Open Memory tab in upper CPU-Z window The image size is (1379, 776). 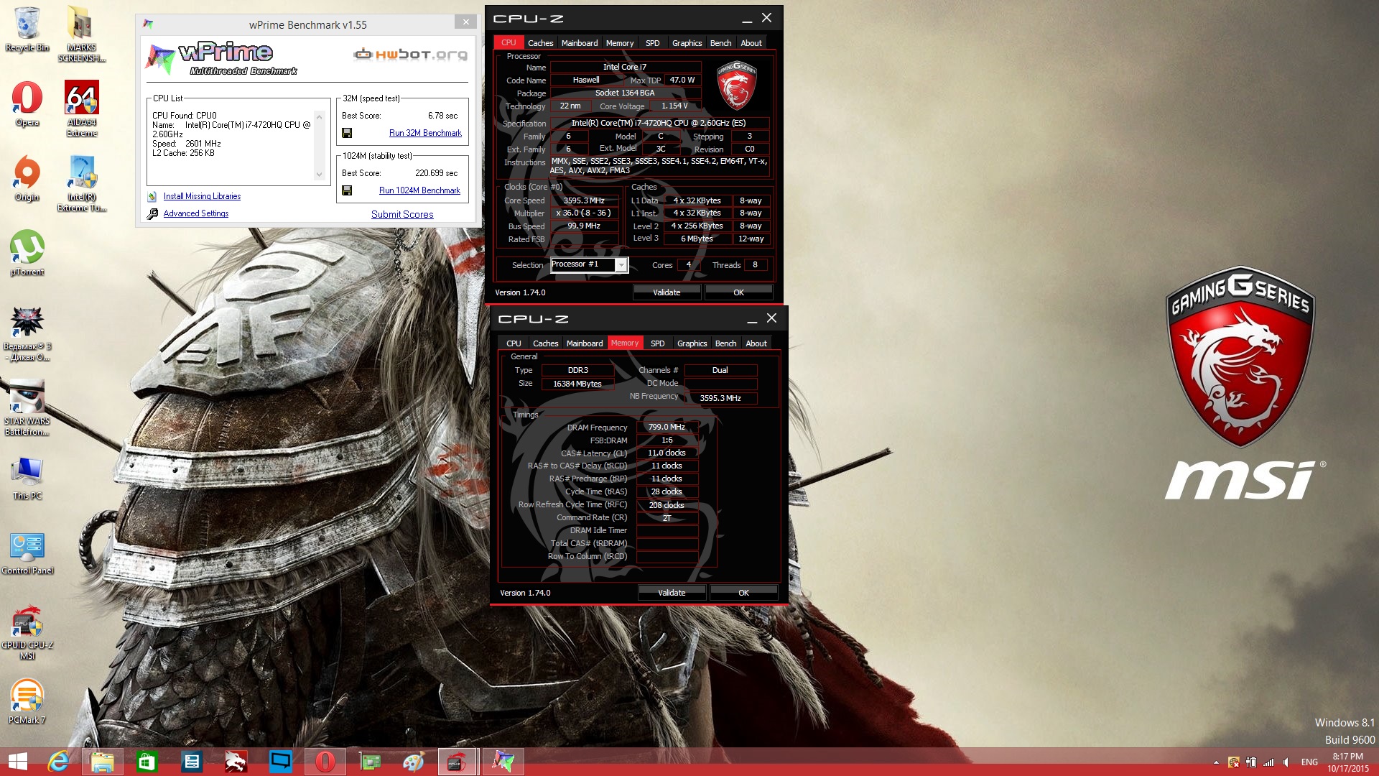[620, 43]
